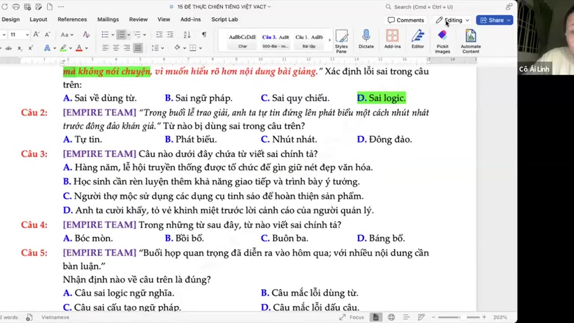
Task: Click the redo/repeat arrow icon
Action: (x=4, y=7)
